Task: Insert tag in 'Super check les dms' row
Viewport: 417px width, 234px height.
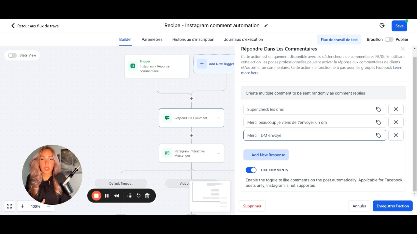Action: point(379,109)
